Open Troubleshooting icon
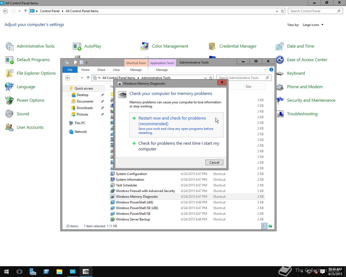The image size is (346, 277). click(x=297, y=114)
